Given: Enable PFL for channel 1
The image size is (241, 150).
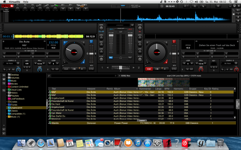Looking at the screenshot, I should click(111, 58).
